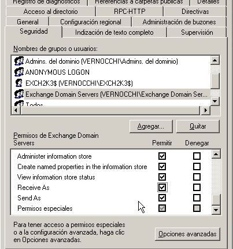Click the Quitar button

(198, 126)
